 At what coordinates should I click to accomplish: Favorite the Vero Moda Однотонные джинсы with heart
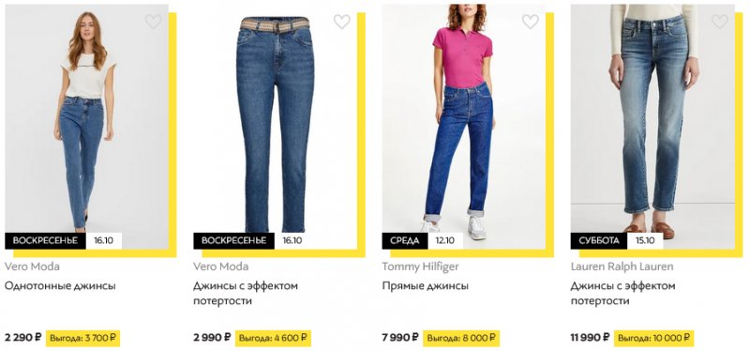pyautogui.click(x=153, y=22)
